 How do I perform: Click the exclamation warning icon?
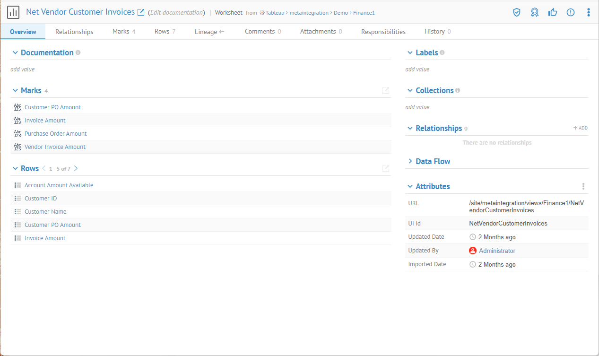(571, 12)
